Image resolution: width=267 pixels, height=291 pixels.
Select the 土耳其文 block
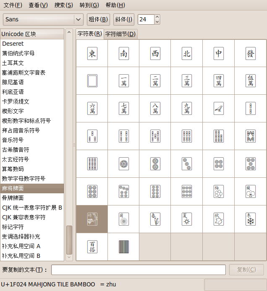(32, 63)
